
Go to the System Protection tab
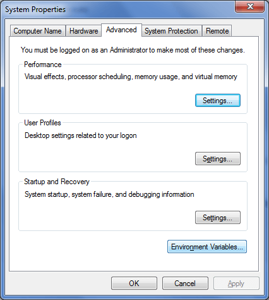point(171,31)
